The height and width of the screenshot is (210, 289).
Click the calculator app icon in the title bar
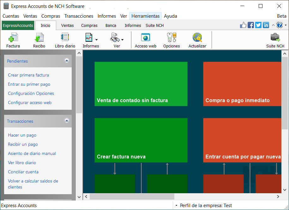tap(6, 6)
